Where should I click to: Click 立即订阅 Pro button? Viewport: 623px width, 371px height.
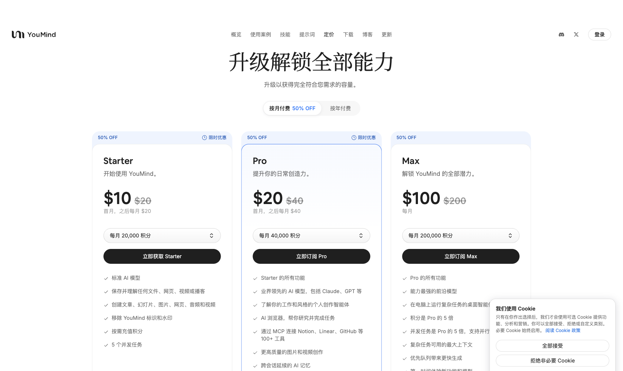point(311,256)
